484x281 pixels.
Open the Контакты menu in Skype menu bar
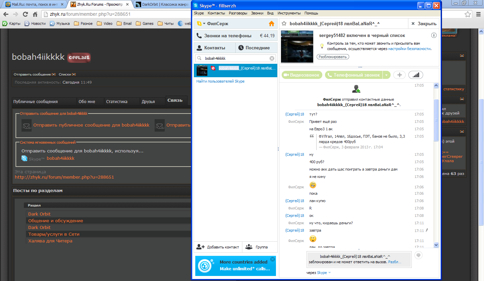(216, 13)
